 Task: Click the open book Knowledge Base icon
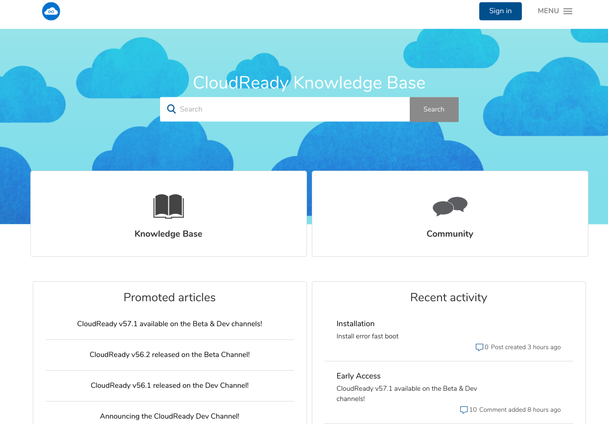168,206
